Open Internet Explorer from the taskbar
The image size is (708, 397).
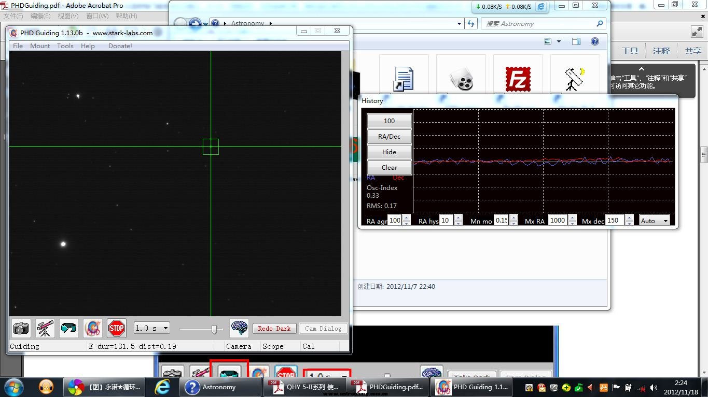(x=163, y=387)
